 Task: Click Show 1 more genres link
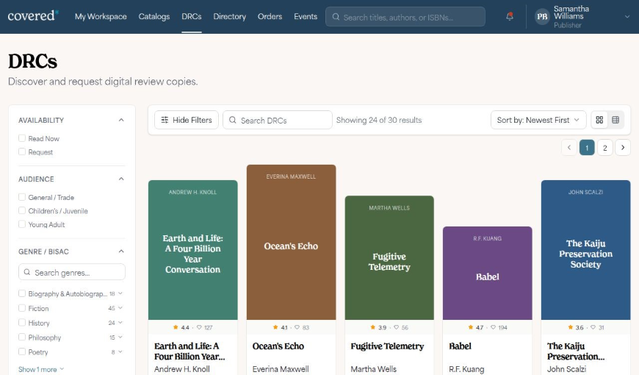[x=40, y=369]
